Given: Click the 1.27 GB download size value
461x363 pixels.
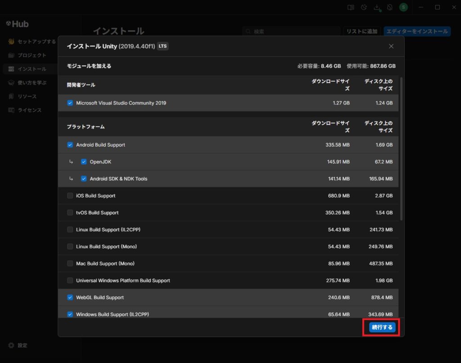Looking at the screenshot, I should coord(341,103).
